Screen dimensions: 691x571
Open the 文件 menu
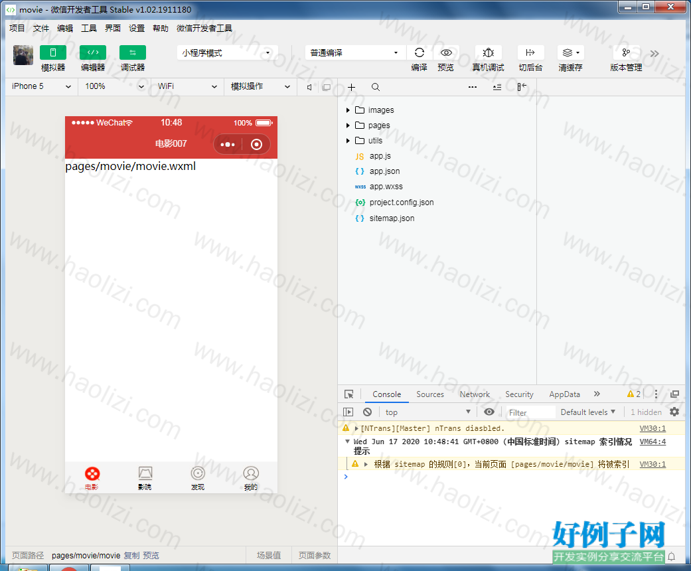click(x=41, y=29)
